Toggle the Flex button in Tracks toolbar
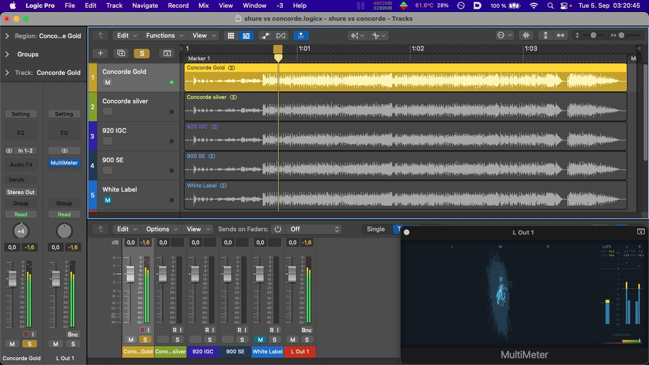The image size is (649, 365). pyautogui.click(x=281, y=35)
